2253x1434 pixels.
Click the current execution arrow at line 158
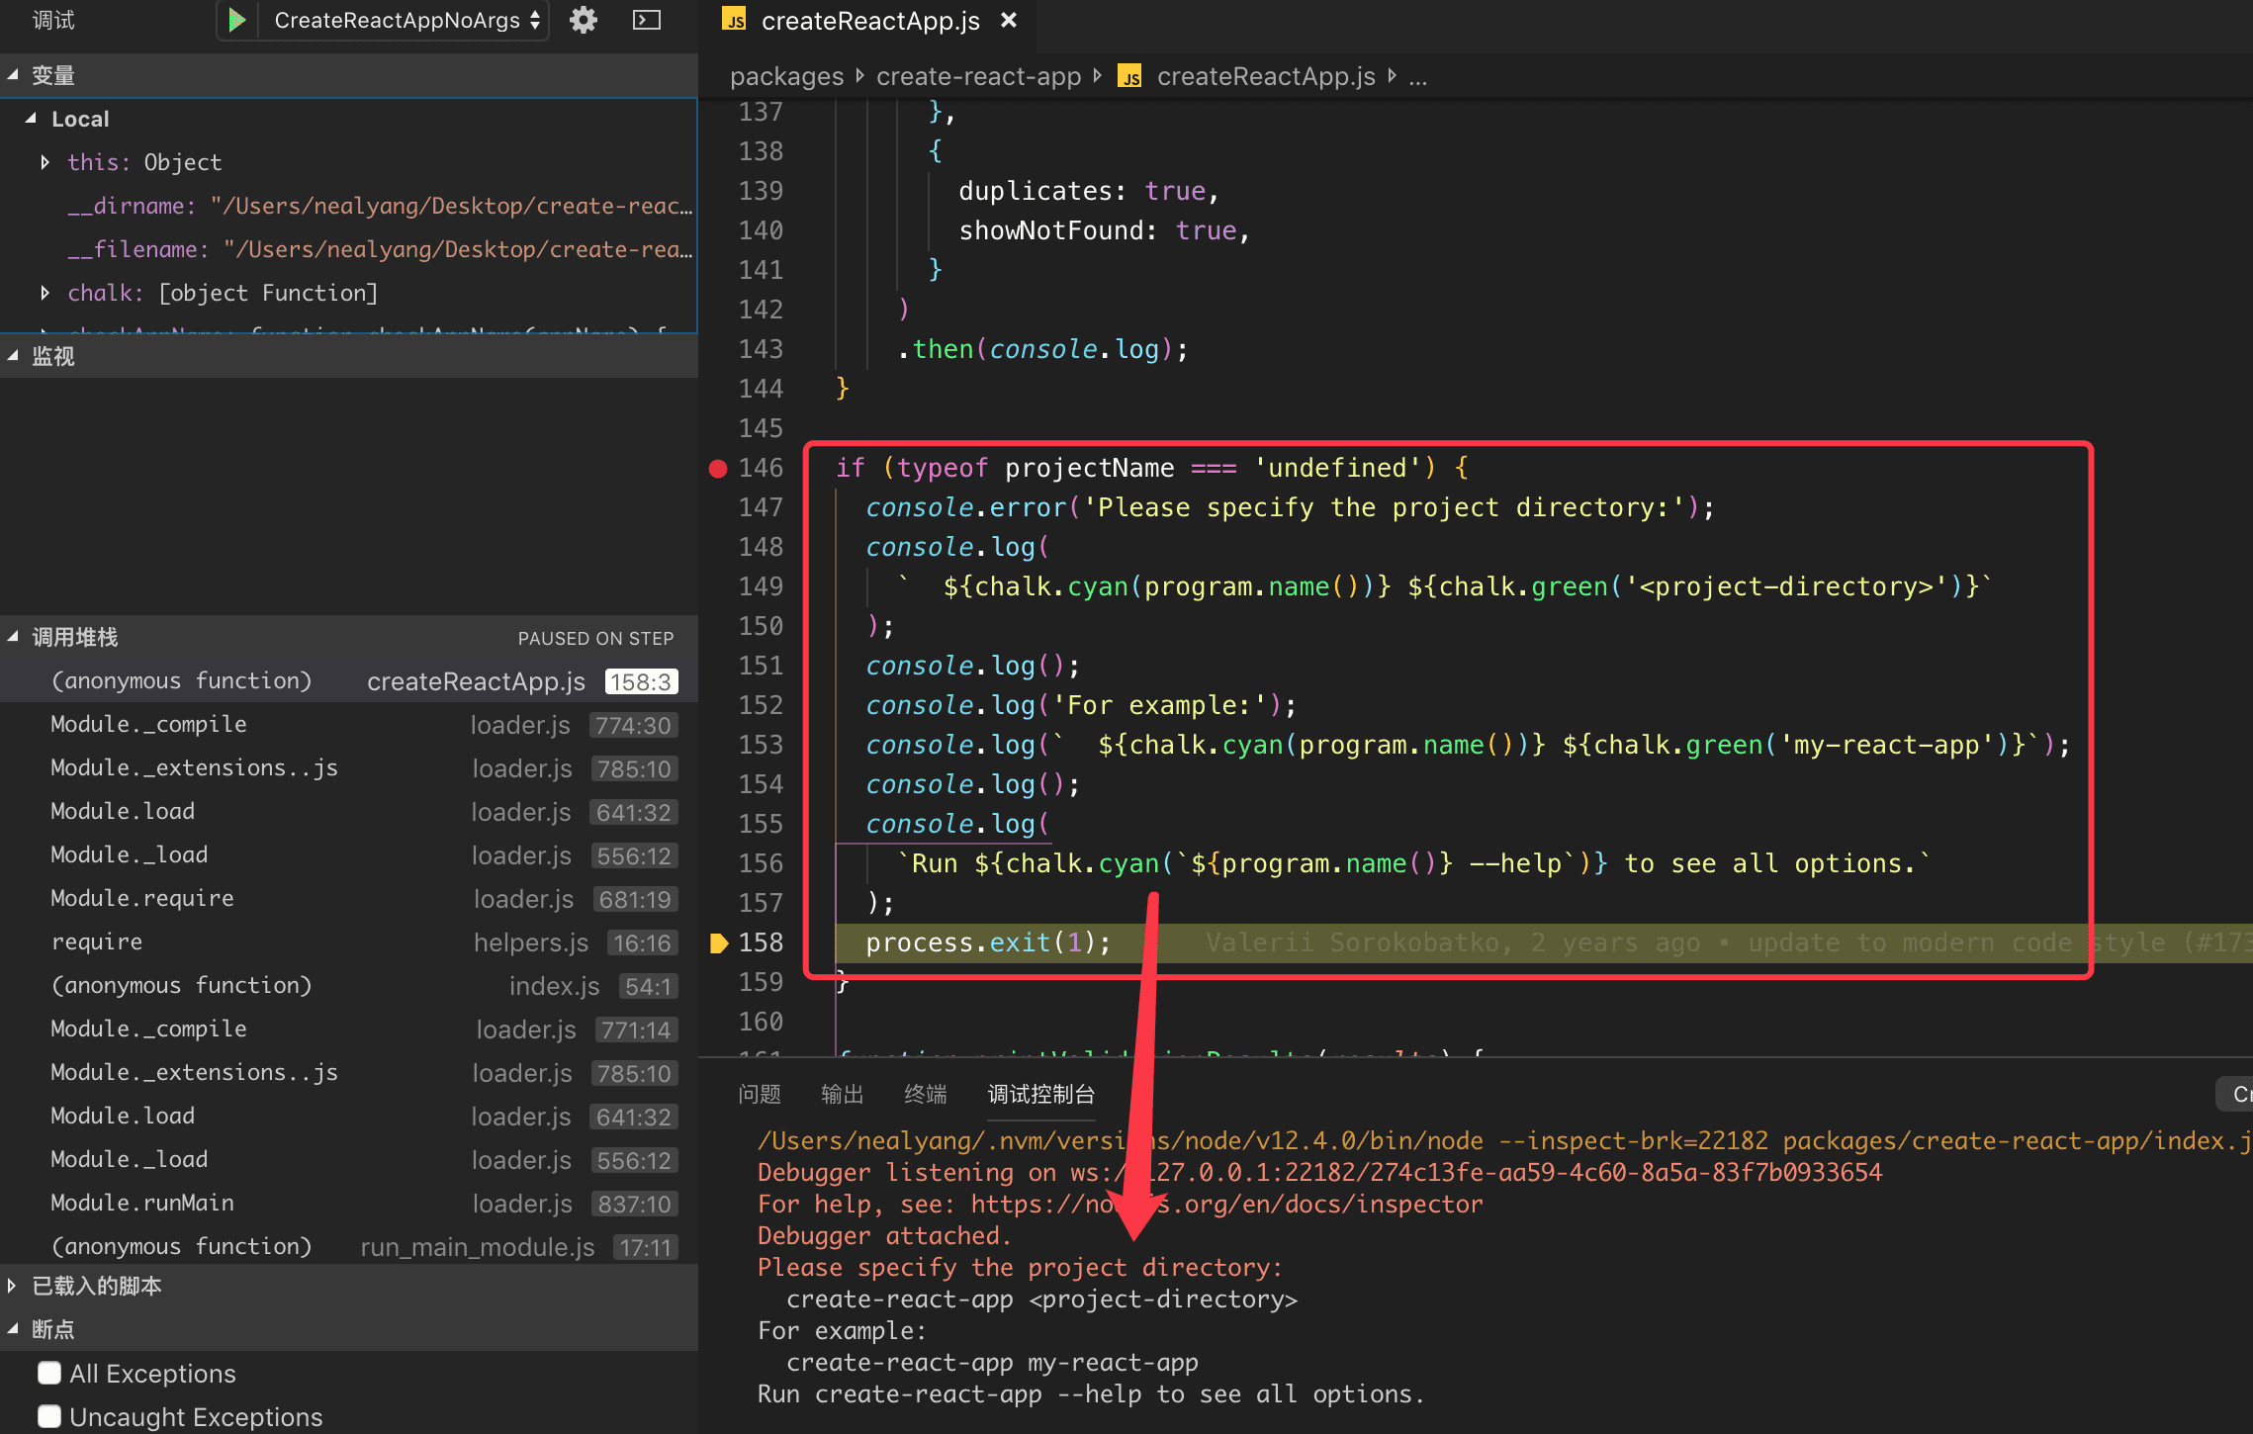pos(719,942)
